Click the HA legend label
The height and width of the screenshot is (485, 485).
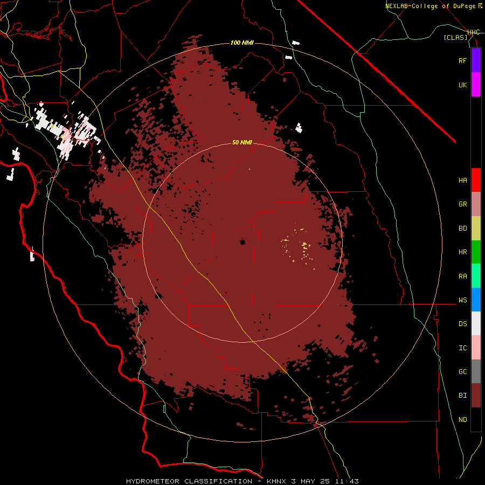pyautogui.click(x=462, y=180)
